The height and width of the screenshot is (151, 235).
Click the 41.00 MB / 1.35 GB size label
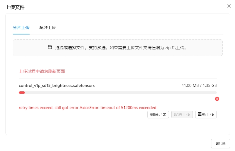(199, 85)
